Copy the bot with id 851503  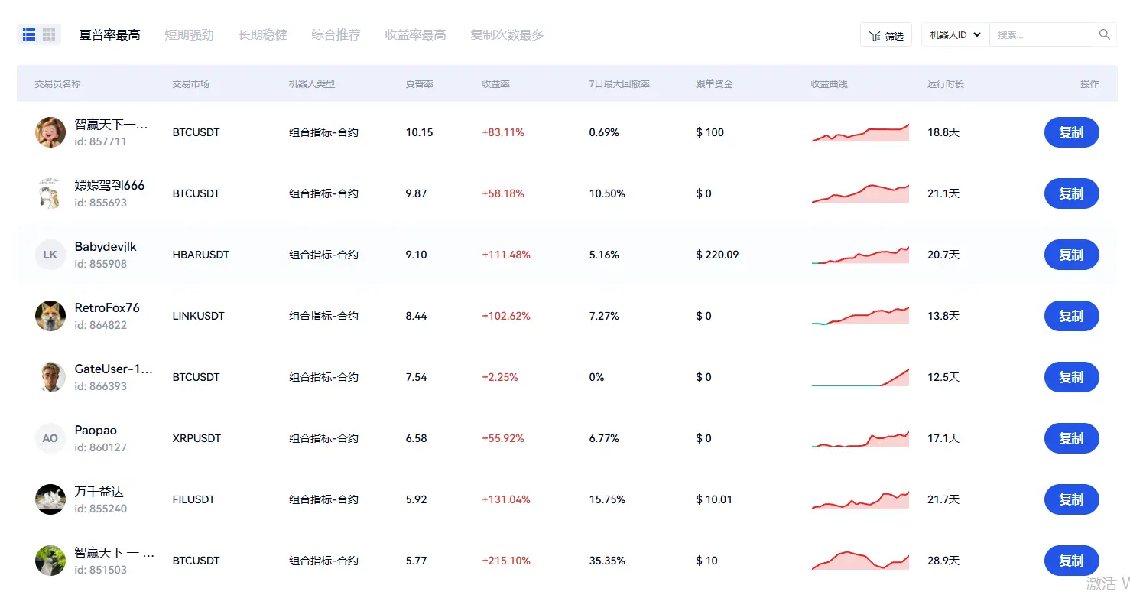click(1072, 561)
